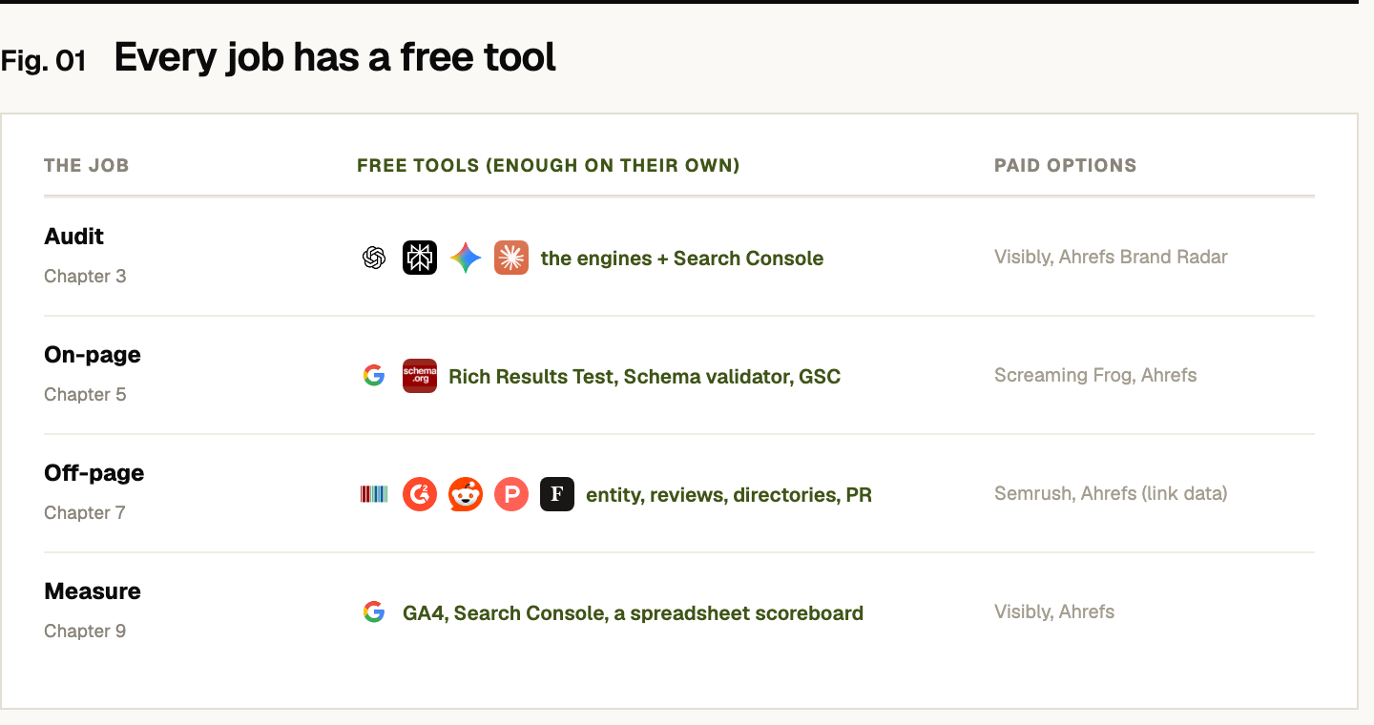Click 'PAID OPTIONS' column header
1374x725 pixels.
coord(1066,166)
